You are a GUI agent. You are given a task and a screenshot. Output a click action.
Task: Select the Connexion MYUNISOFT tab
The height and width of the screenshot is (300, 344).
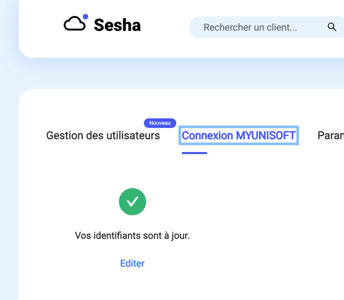tap(238, 136)
